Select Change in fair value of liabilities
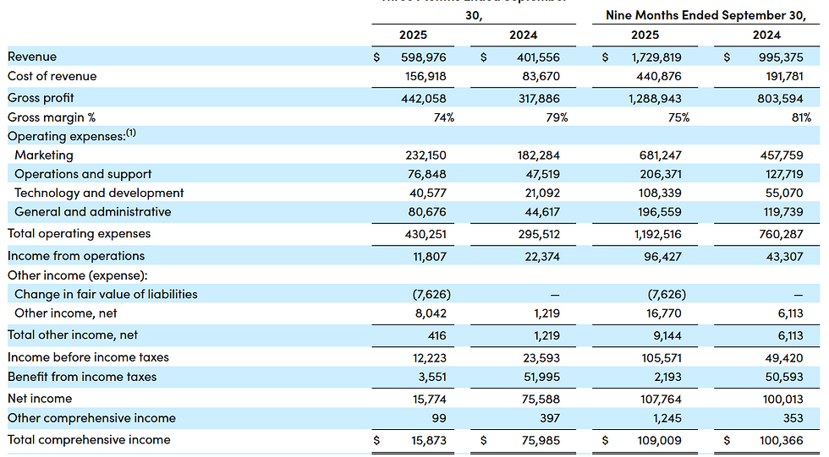 click(106, 295)
